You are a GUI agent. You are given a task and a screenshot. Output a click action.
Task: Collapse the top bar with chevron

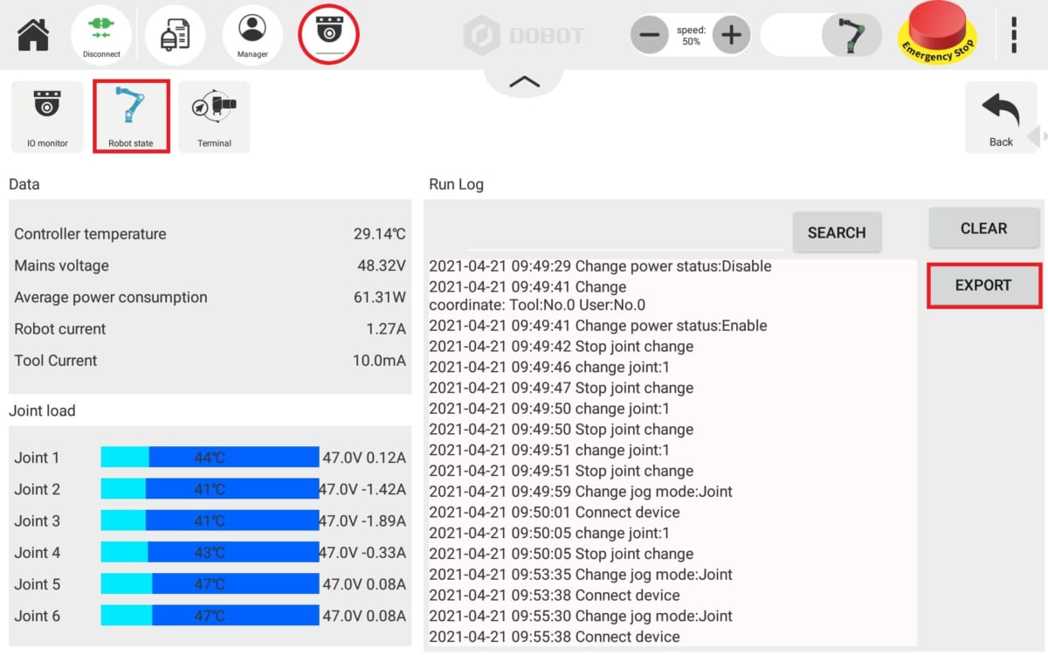pyautogui.click(x=524, y=82)
